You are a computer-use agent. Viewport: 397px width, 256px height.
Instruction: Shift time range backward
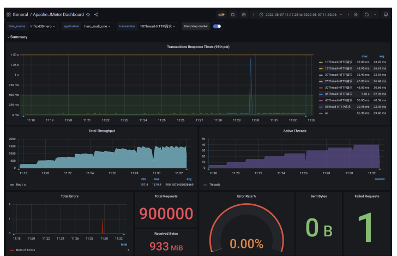pos(254,15)
